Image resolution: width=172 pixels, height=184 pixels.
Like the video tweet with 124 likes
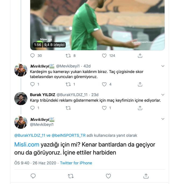coord(104,55)
